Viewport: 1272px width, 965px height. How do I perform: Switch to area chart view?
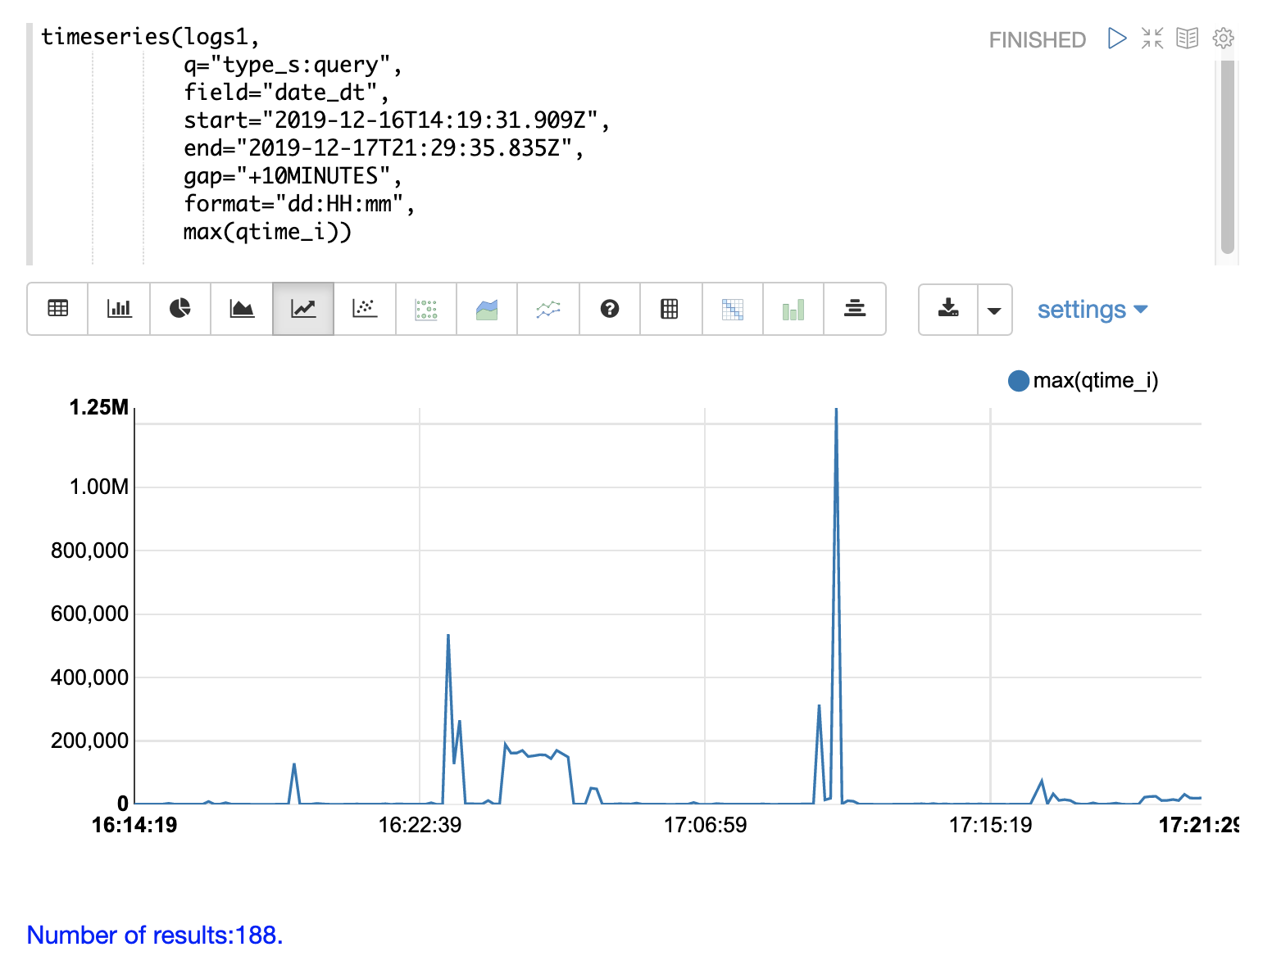pyautogui.click(x=242, y=309)
